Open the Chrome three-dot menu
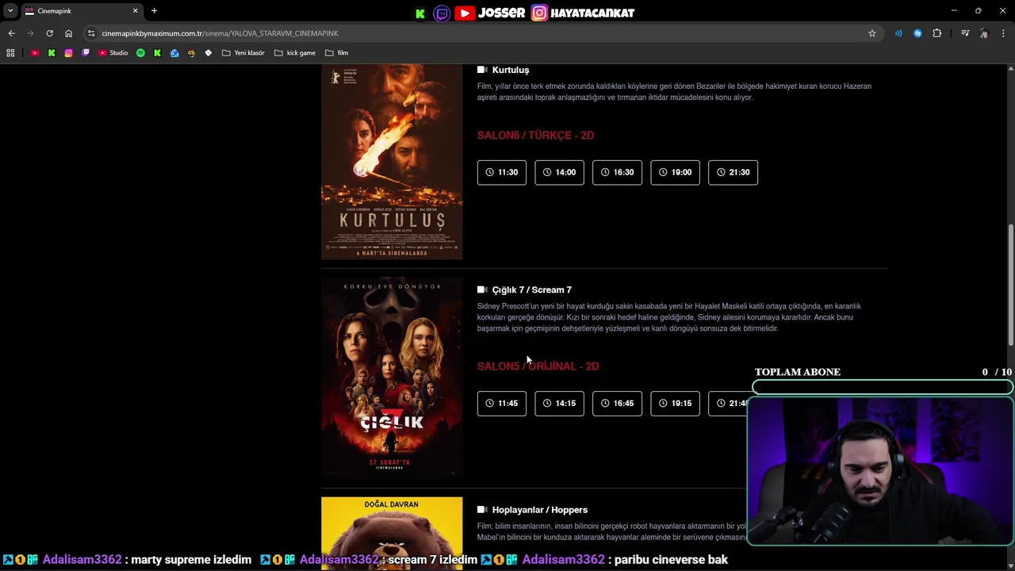 pyautogui.click(x=1003, y=33)
